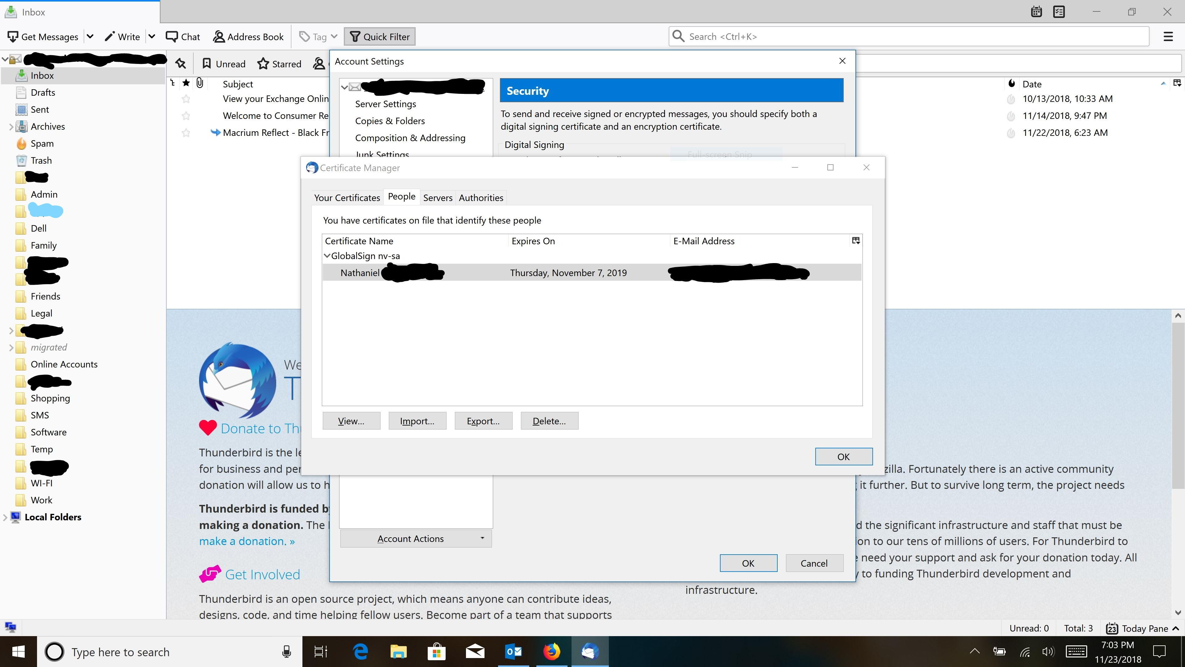Open the tasks tab icon

[x=1058, y=12]
